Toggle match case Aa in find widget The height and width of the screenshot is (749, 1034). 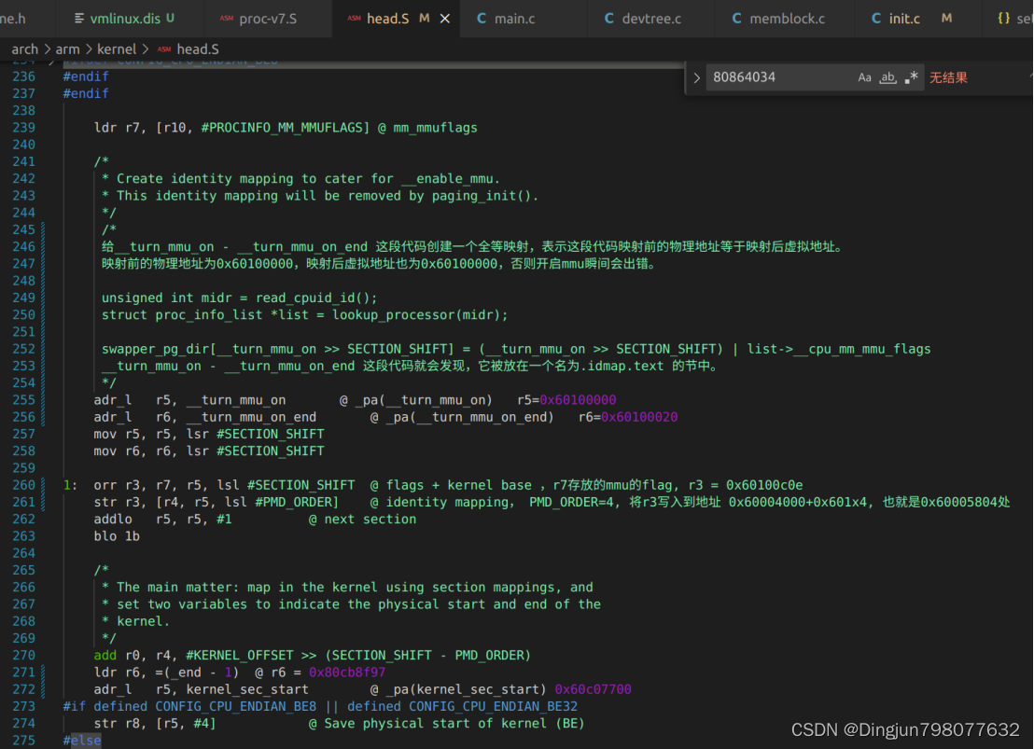click(865, 76)
